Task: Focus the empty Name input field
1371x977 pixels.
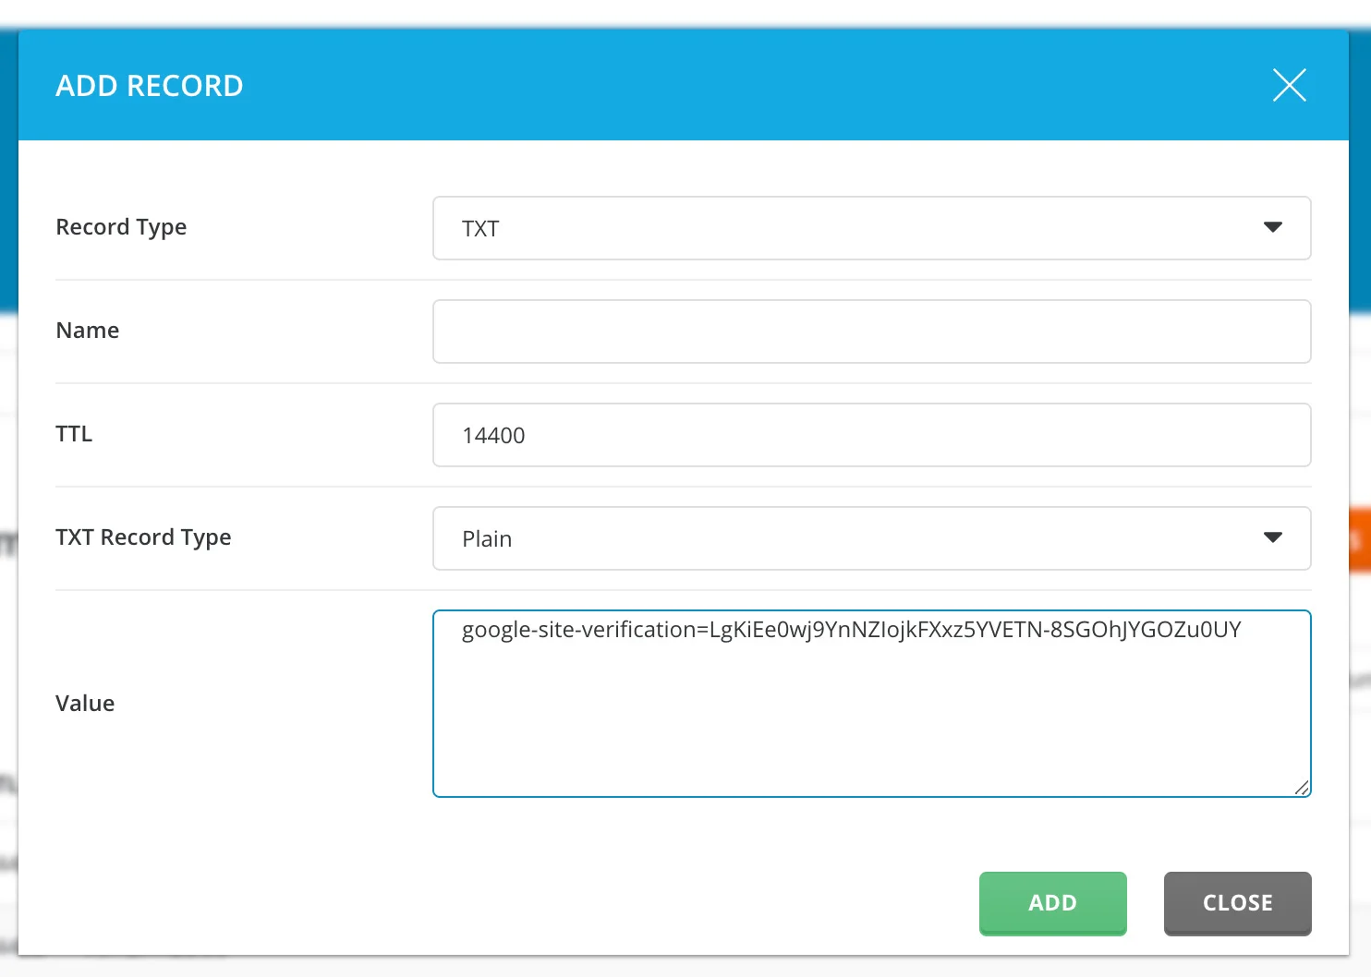Action: tap(871, 332)
